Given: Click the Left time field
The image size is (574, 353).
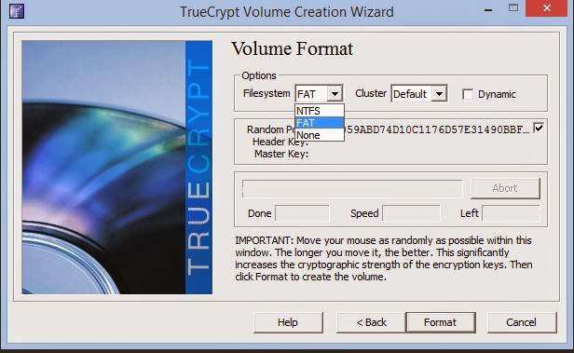Looking at the screenshot, I should click(x=511, y=213).
